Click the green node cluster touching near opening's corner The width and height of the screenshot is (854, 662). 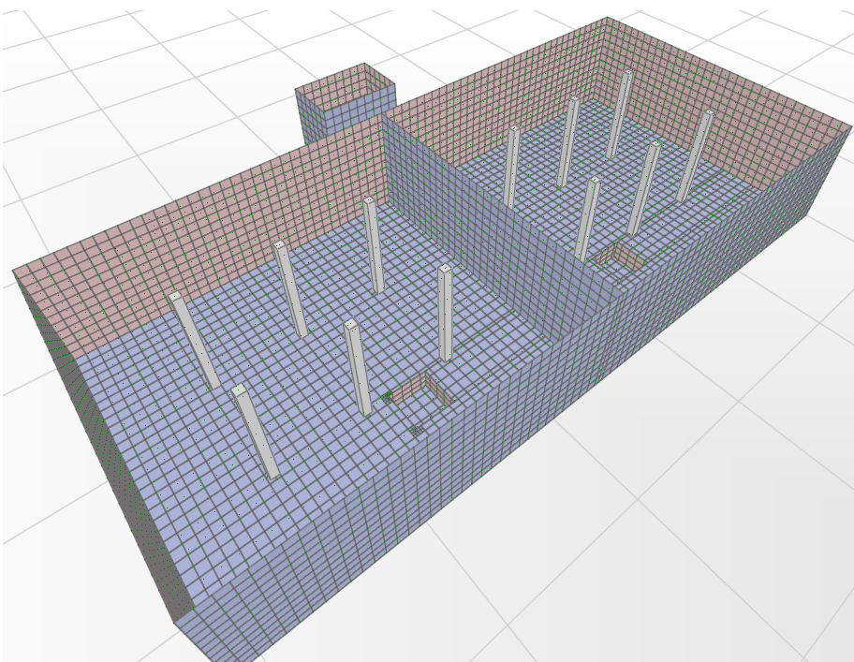388,396
